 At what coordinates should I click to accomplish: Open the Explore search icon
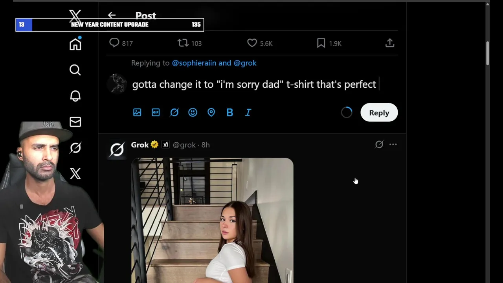click(x=75, y=70)
